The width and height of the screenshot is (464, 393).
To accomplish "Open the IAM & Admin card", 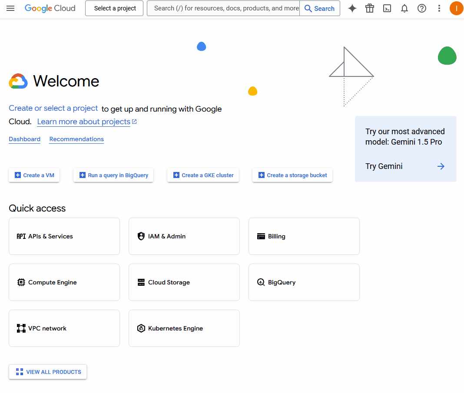I will tap(184, 236).
